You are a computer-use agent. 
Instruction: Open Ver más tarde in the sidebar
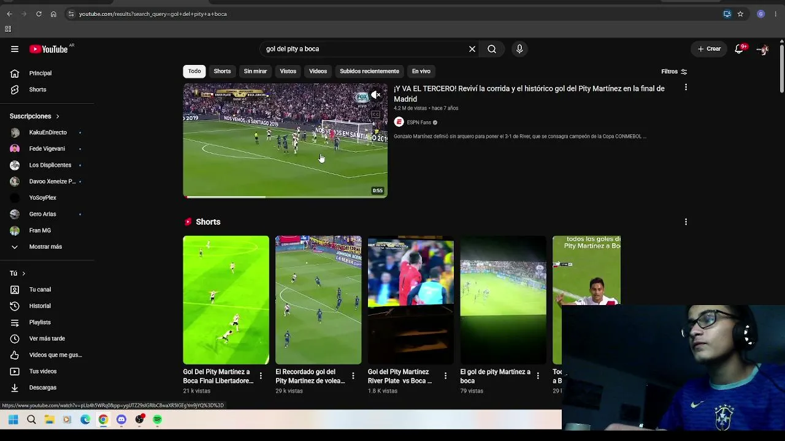pos(47,339)
